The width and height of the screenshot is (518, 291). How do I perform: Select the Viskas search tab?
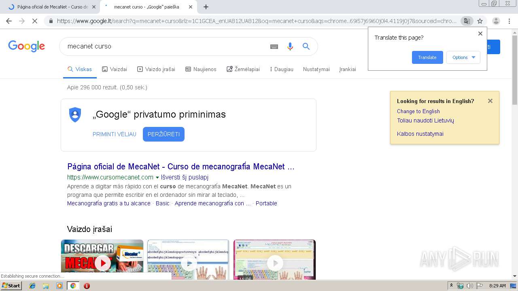(x=80, y=69)
